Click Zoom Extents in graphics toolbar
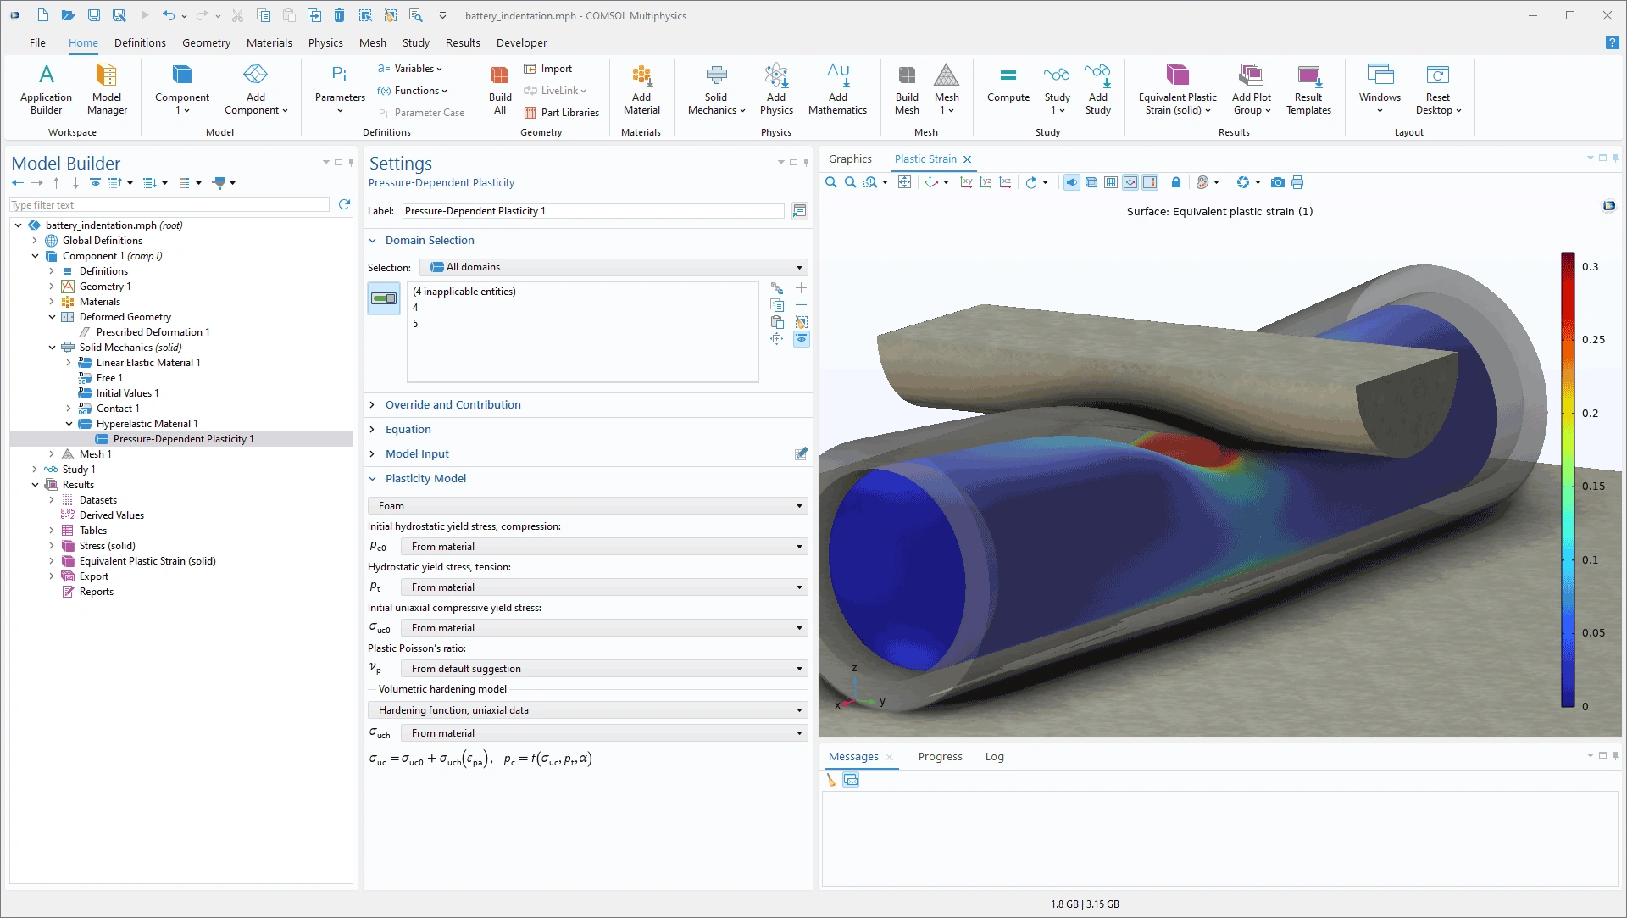This screenshot has width=1627, height=918. [904, 182]
